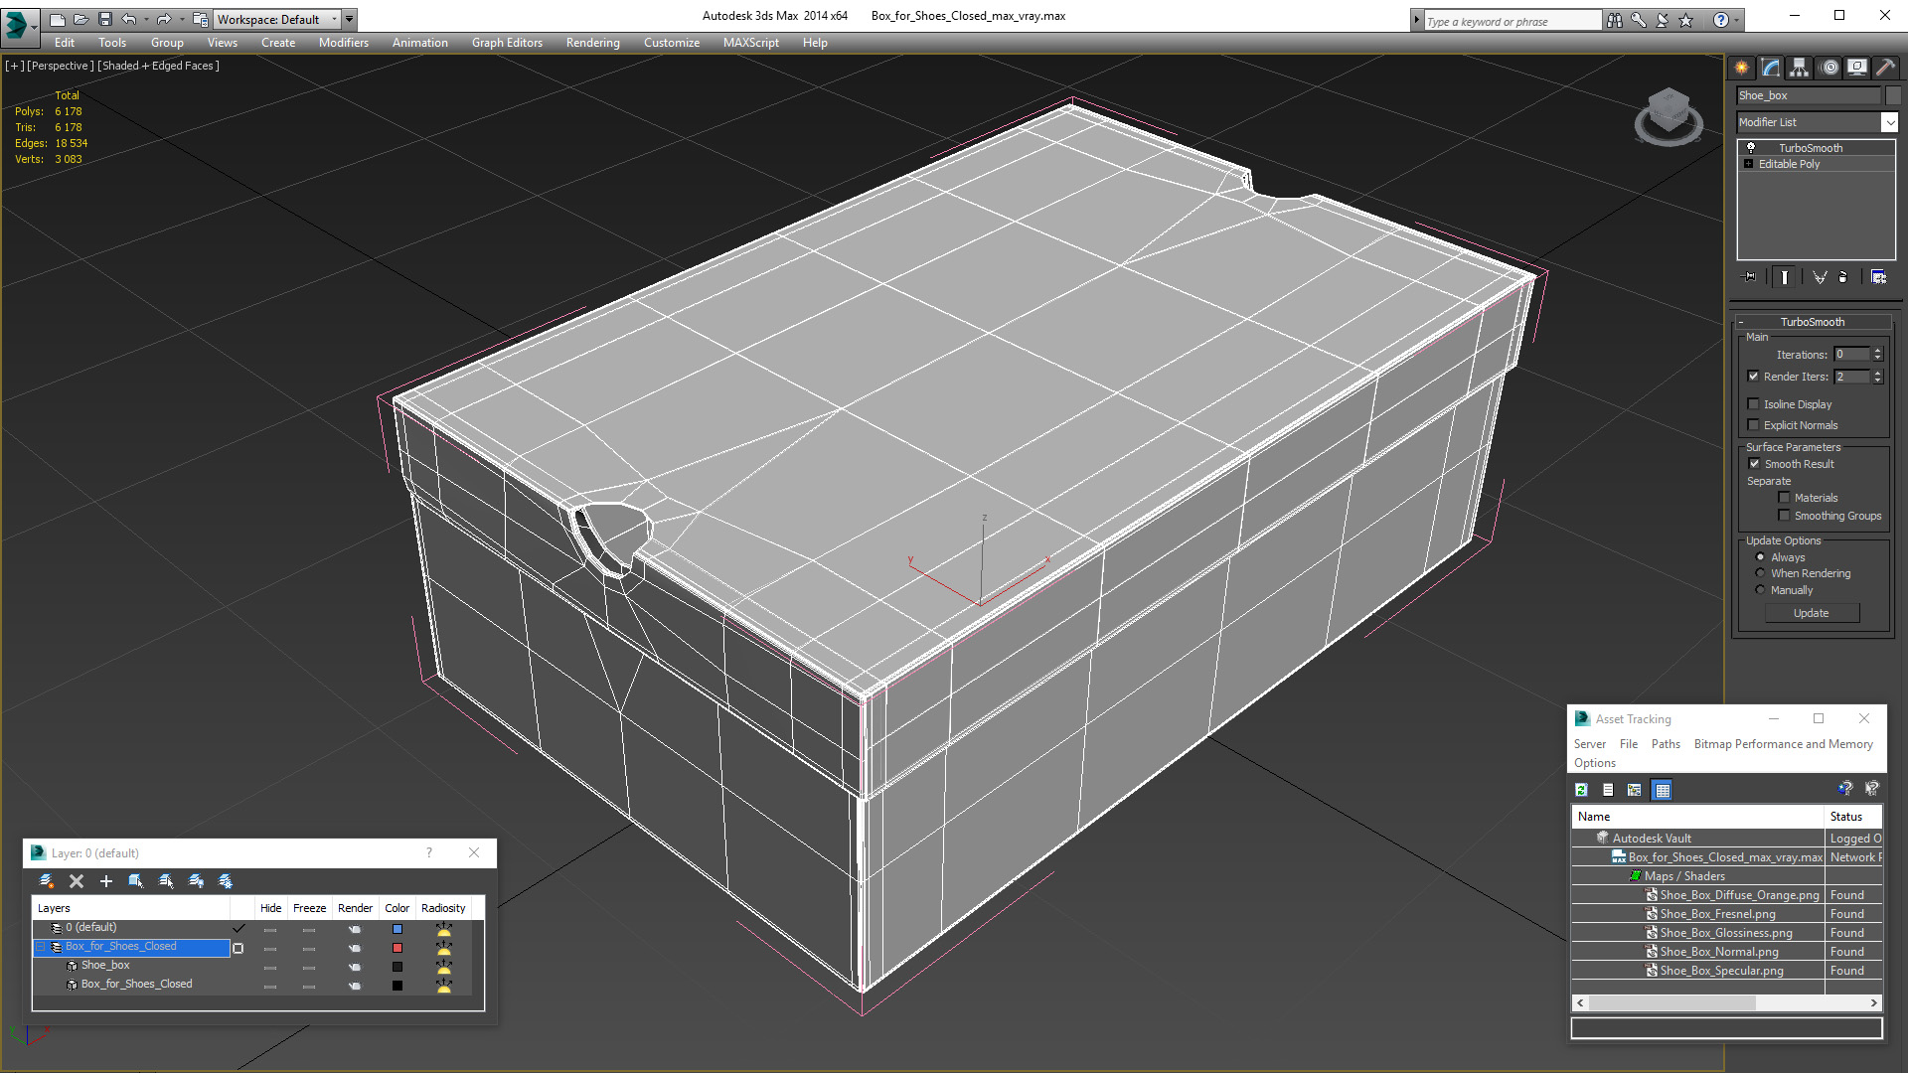Open the Modifier List dropdown

1889,122
